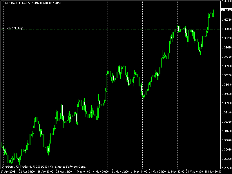Select the #152827898 buy order label
232x174 pixels.
[x=12, y=28]
